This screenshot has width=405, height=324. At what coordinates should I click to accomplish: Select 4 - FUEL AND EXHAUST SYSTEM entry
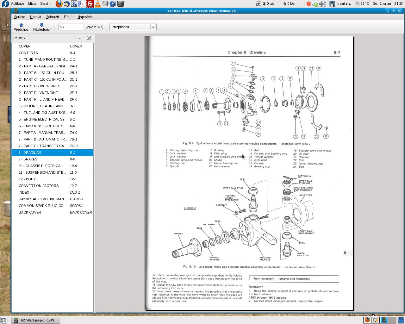[x=53, y=113]
